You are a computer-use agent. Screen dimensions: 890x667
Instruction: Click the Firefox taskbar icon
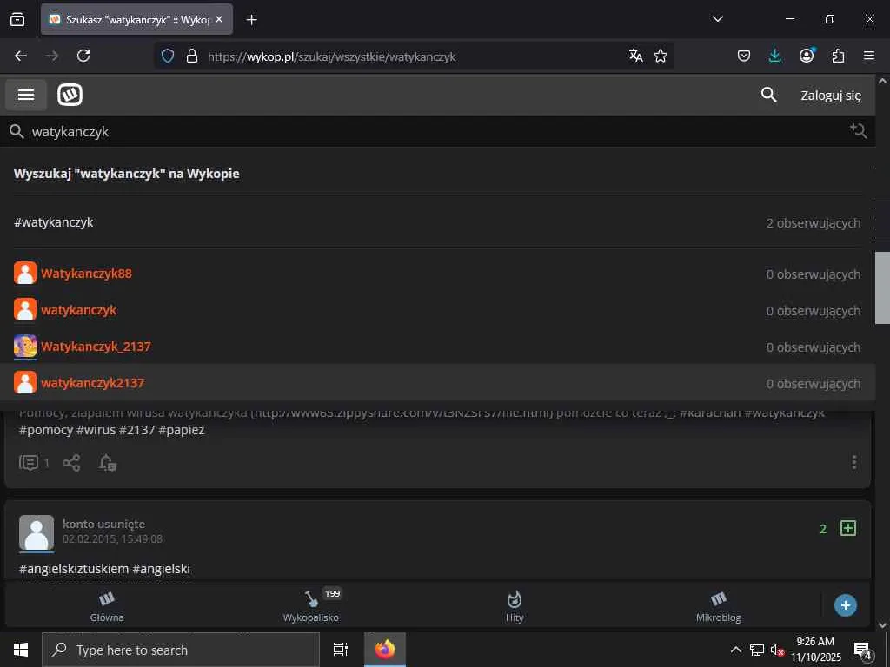[384, 650]
